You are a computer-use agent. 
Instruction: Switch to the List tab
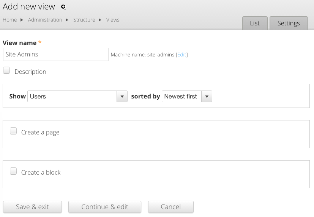point(255,23)
